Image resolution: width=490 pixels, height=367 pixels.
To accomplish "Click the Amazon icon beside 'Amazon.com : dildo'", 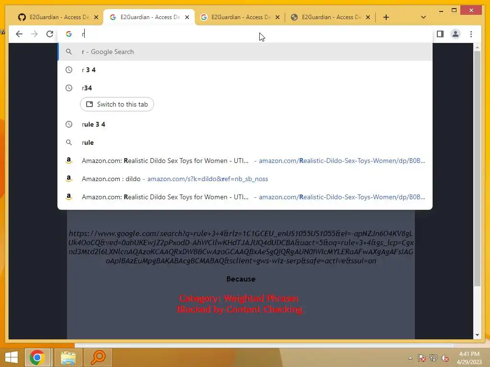I will (69, 179).
